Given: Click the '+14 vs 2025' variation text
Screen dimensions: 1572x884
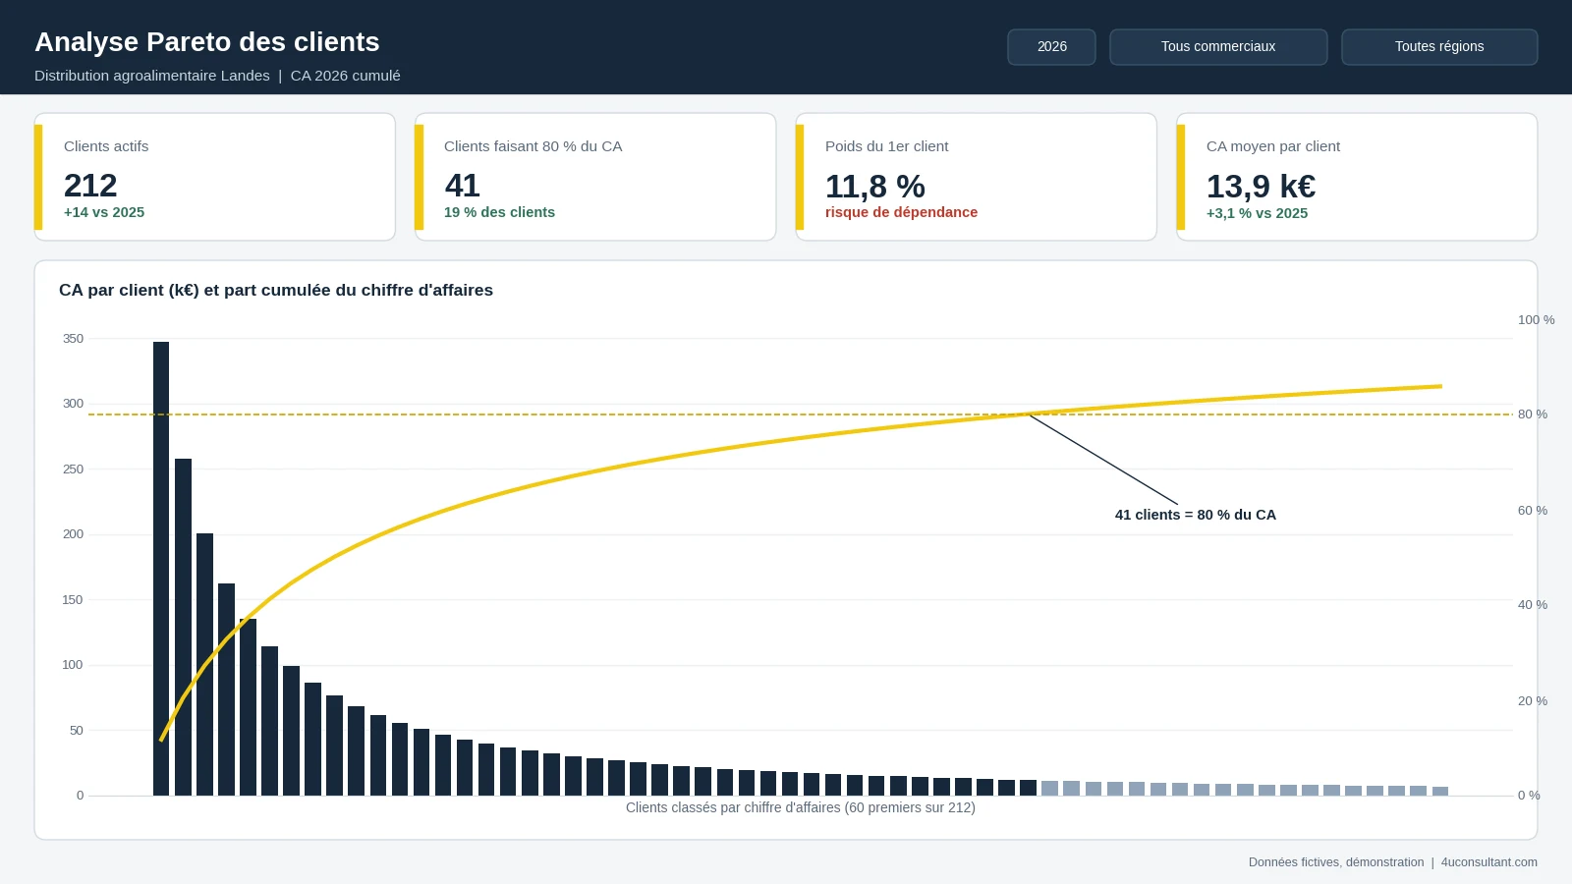Looking at the screenshot, I should click(104, 212).
